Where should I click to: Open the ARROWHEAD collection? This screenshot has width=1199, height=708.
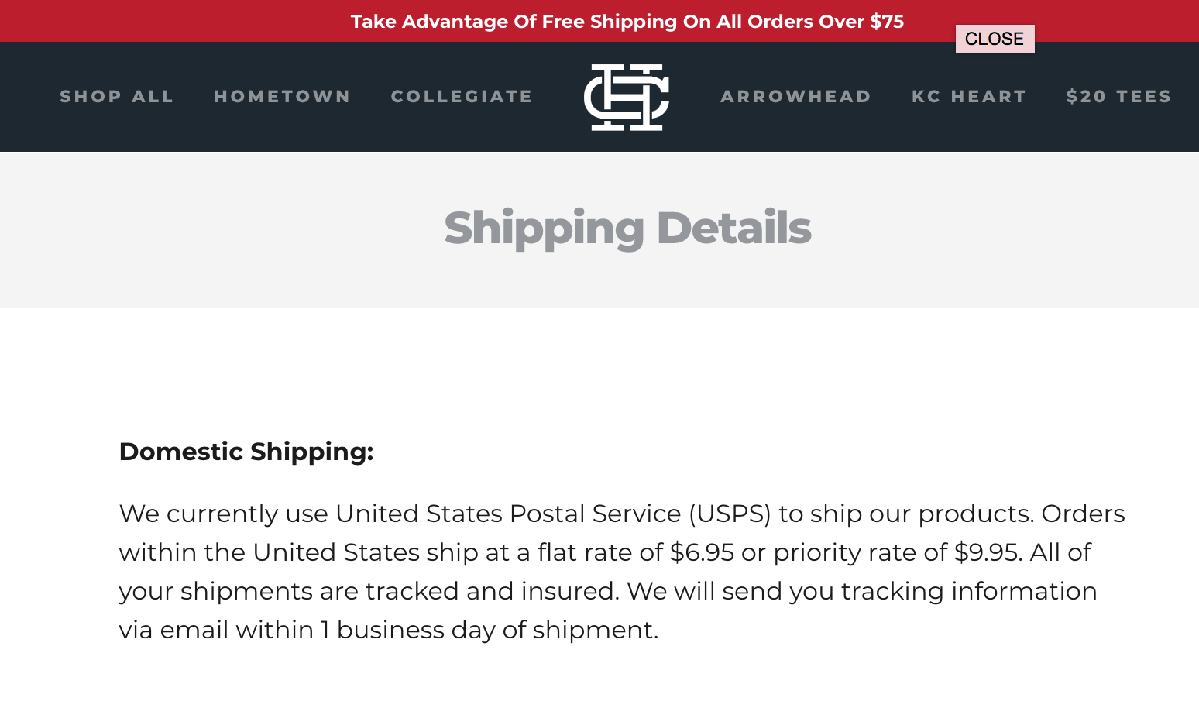796,96
